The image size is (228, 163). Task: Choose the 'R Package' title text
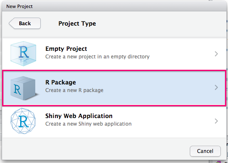click(x=60, y=82)
